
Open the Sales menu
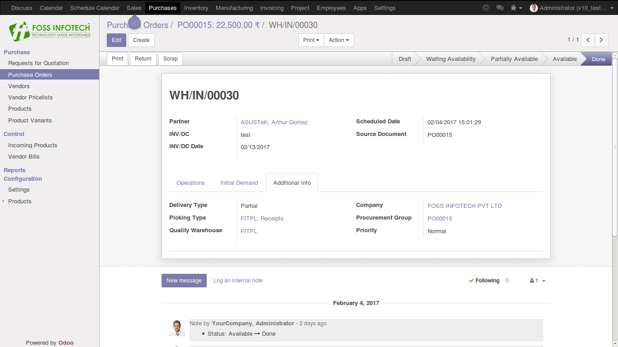click(134, 8)
